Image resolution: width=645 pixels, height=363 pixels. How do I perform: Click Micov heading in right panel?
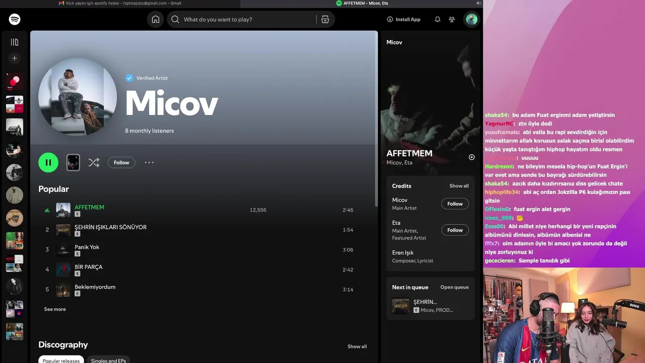[x=394, y=42]
